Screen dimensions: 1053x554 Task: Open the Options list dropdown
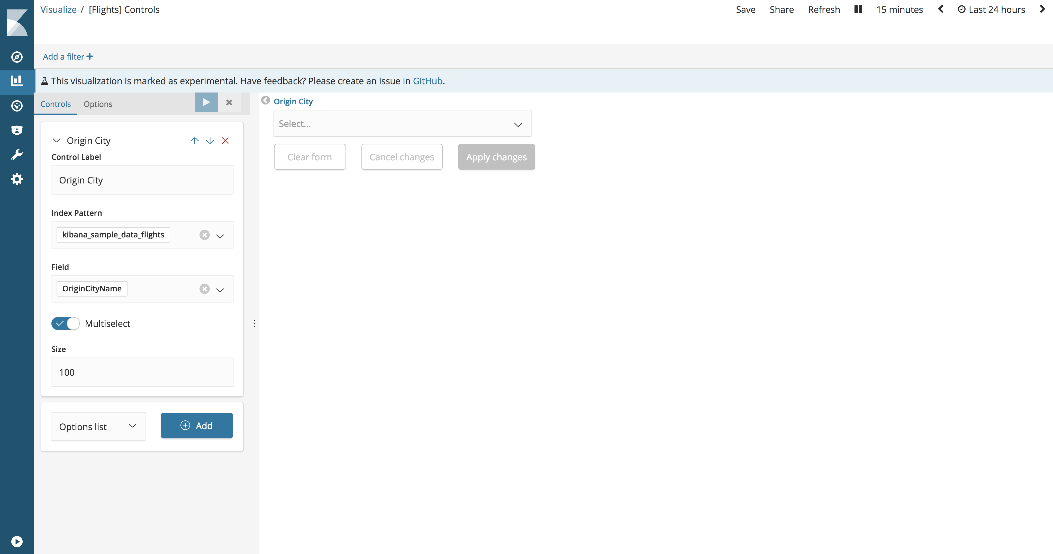[x=98, y=426]
